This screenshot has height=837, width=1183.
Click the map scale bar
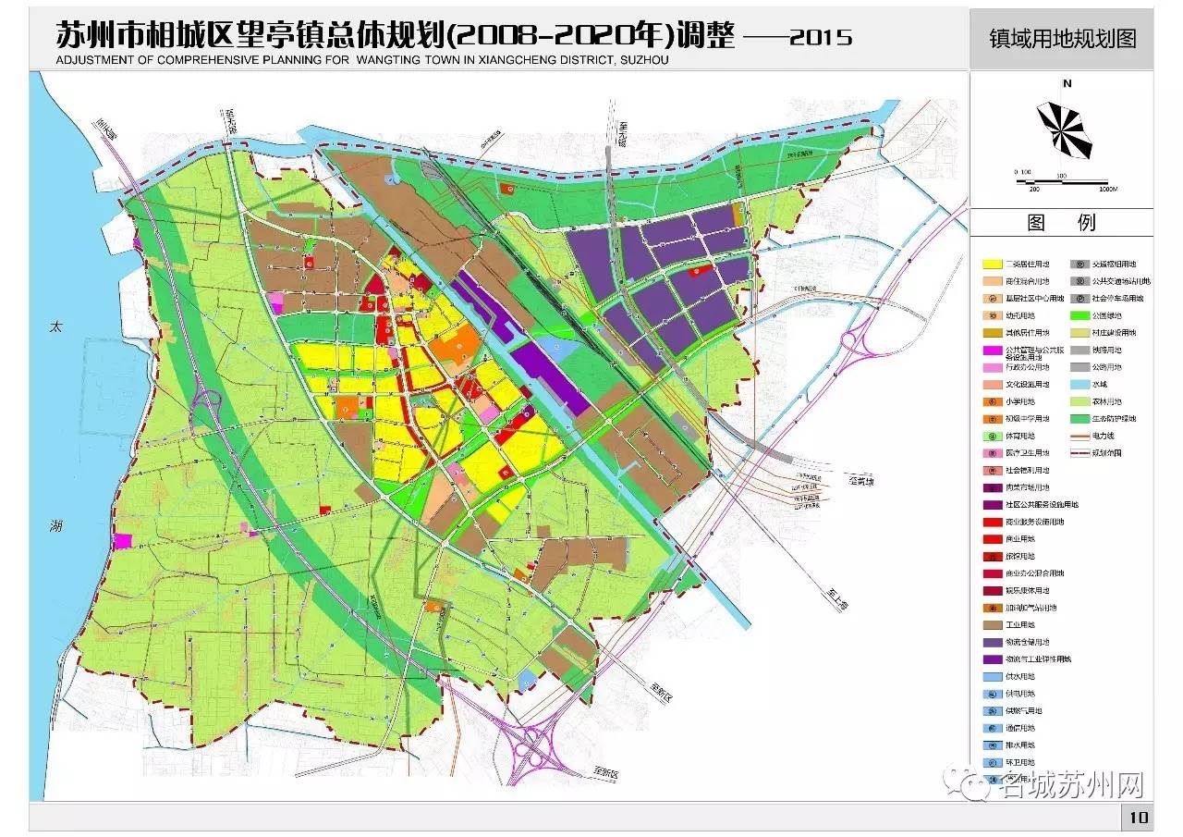tap(1062, 180)
